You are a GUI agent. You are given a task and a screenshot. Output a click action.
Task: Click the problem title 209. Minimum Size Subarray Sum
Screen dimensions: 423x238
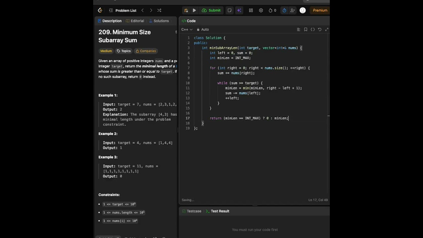[125, 36]
